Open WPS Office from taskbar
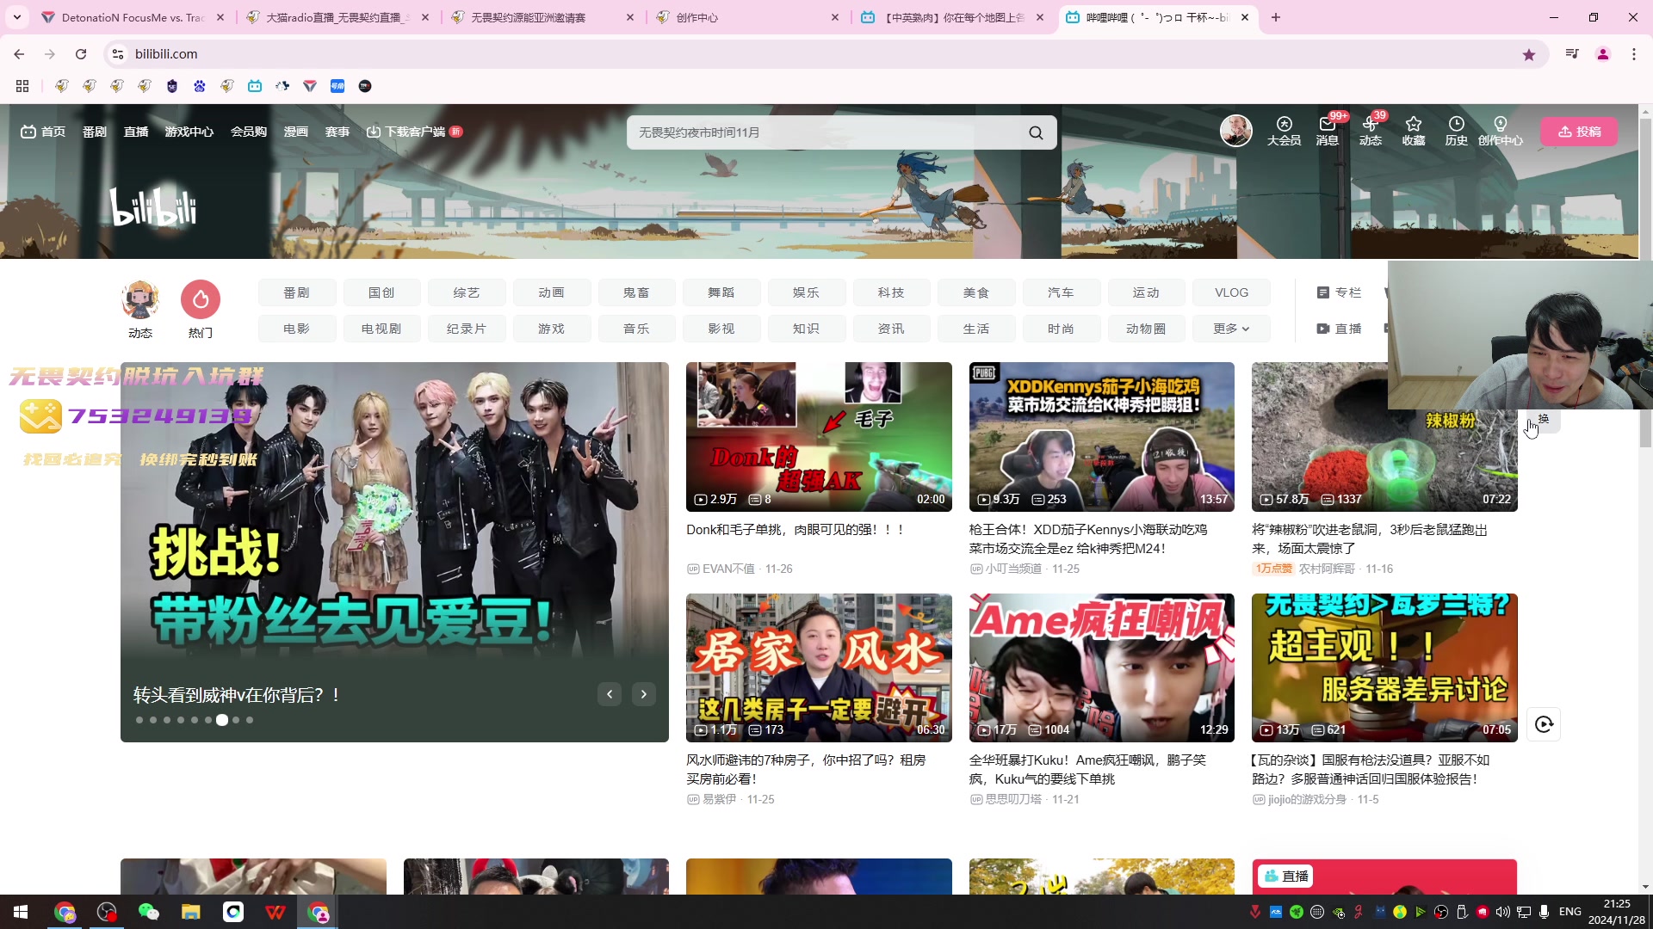The width and height of the screenshot is (1653, 929). (x=275, y=912)
